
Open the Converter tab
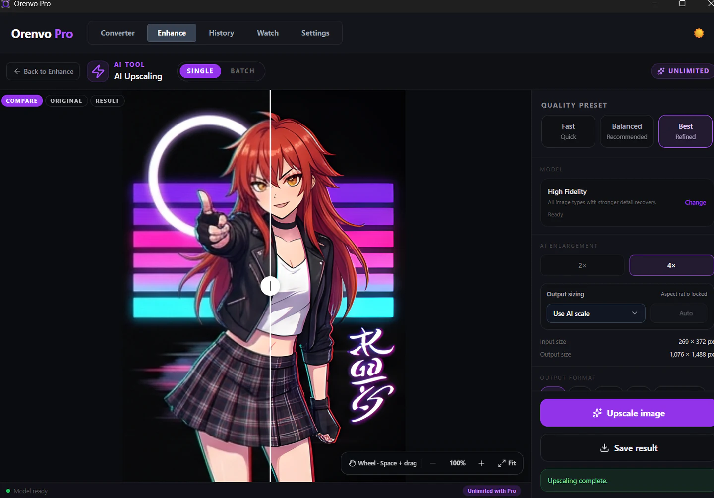coord(118,33)
